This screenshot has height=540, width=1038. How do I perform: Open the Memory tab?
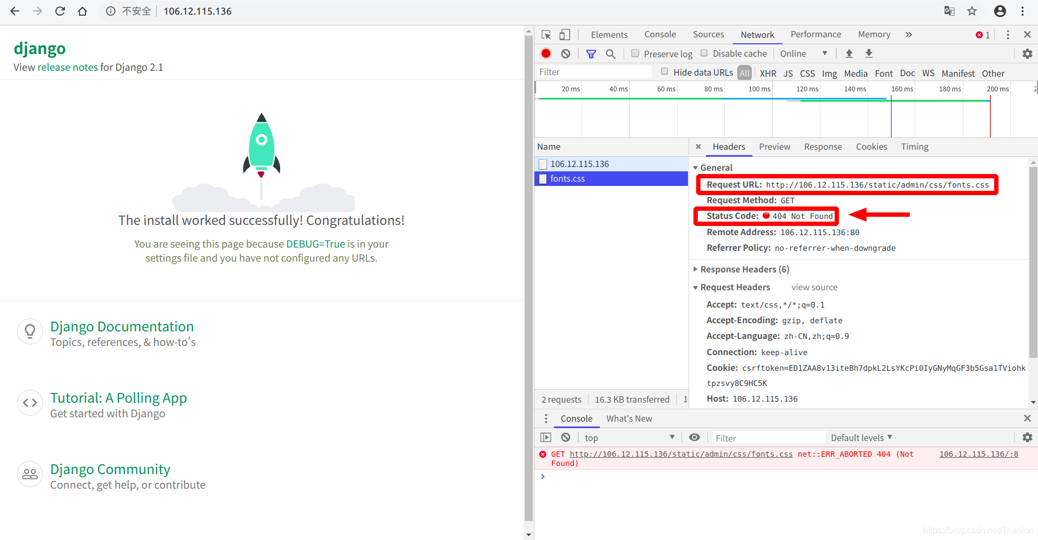tap(874, 35)
